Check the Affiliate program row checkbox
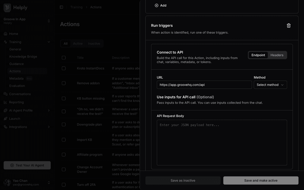The height and width of the screenshot is (190, 304). click(x=64, y=155)
